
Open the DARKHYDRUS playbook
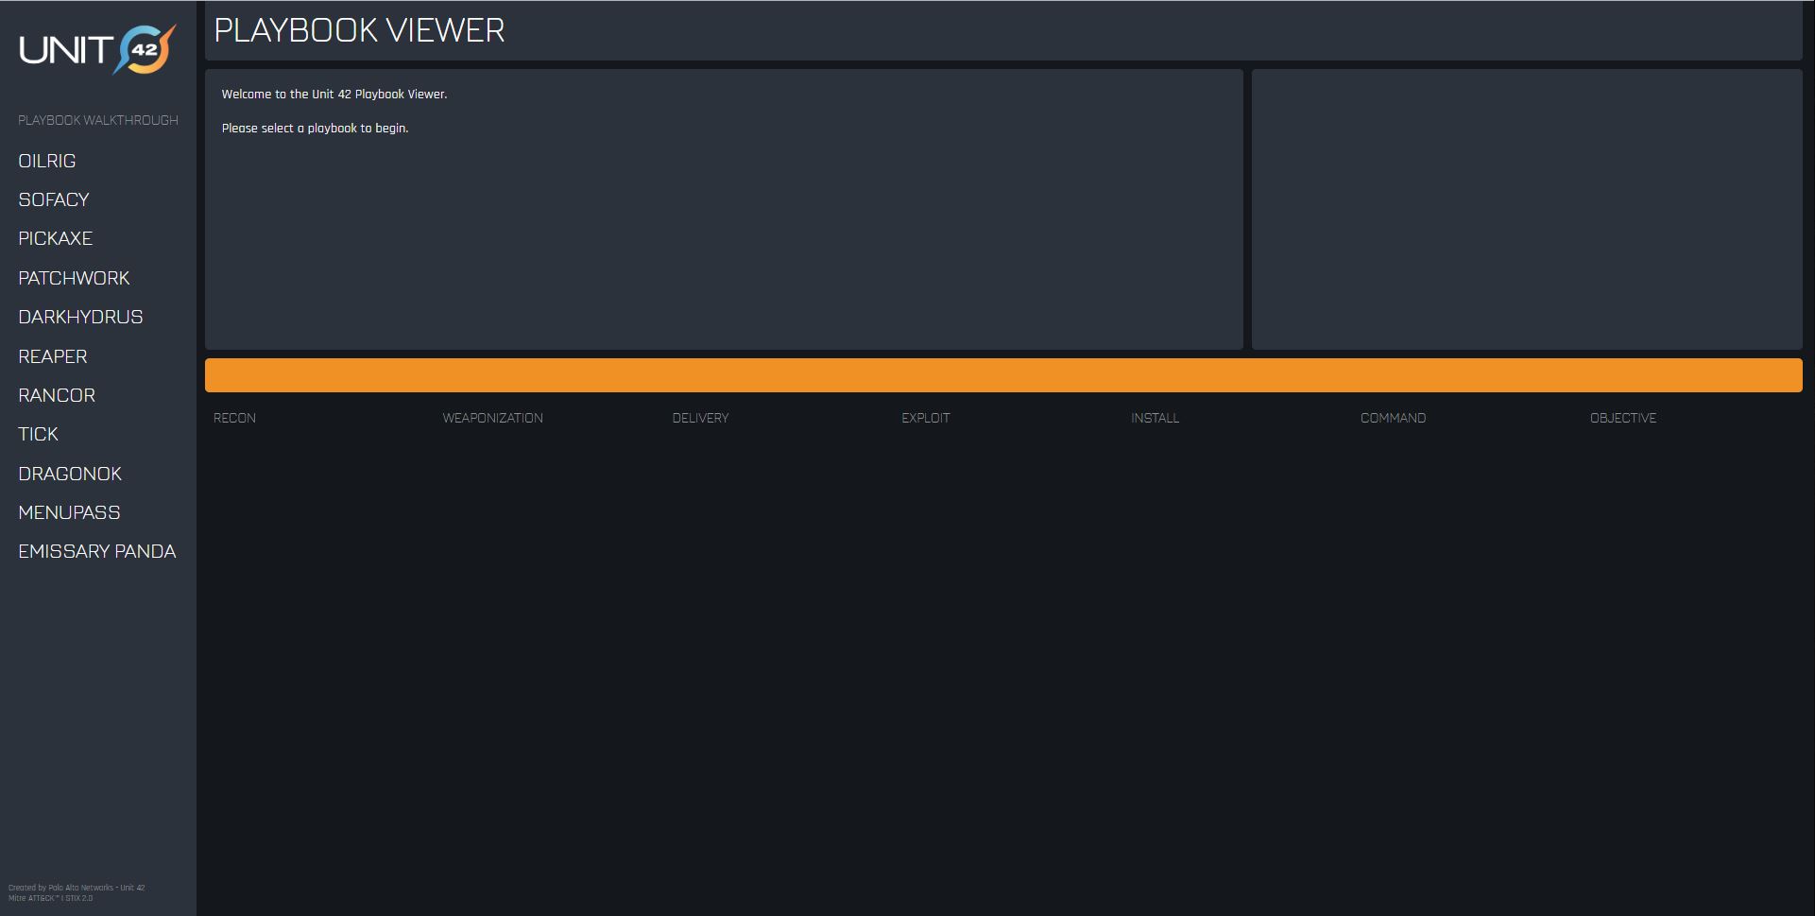click(80, 317)
